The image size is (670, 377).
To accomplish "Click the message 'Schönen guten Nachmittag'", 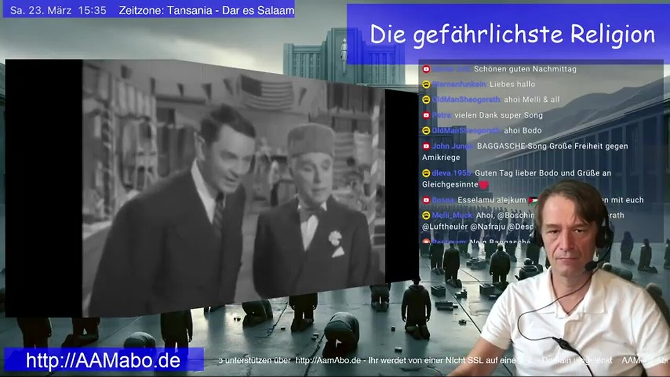I will tap(525, 69).
